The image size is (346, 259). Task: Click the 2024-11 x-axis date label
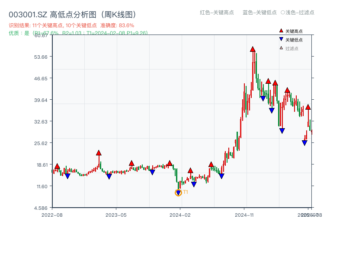pyautogui.click(x=244, y=215)
